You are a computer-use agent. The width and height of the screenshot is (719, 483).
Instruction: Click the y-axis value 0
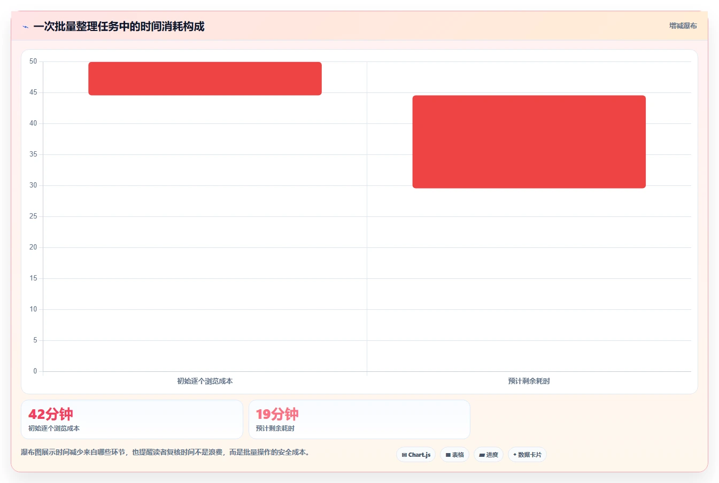tap(35, 371)
